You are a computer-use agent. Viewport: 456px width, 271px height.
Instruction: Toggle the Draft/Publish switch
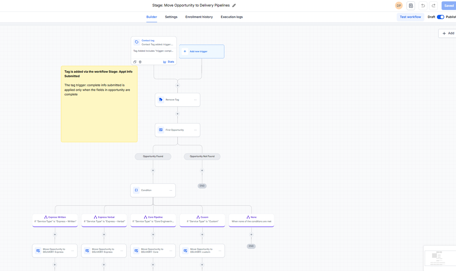pos(440,17)
